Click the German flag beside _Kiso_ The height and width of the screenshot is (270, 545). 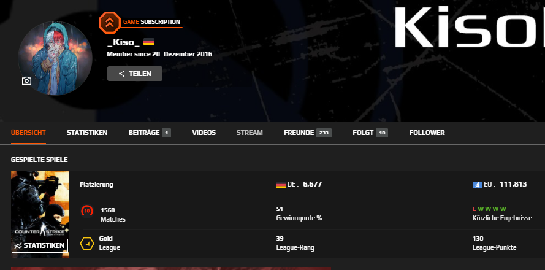pos(149,42)
